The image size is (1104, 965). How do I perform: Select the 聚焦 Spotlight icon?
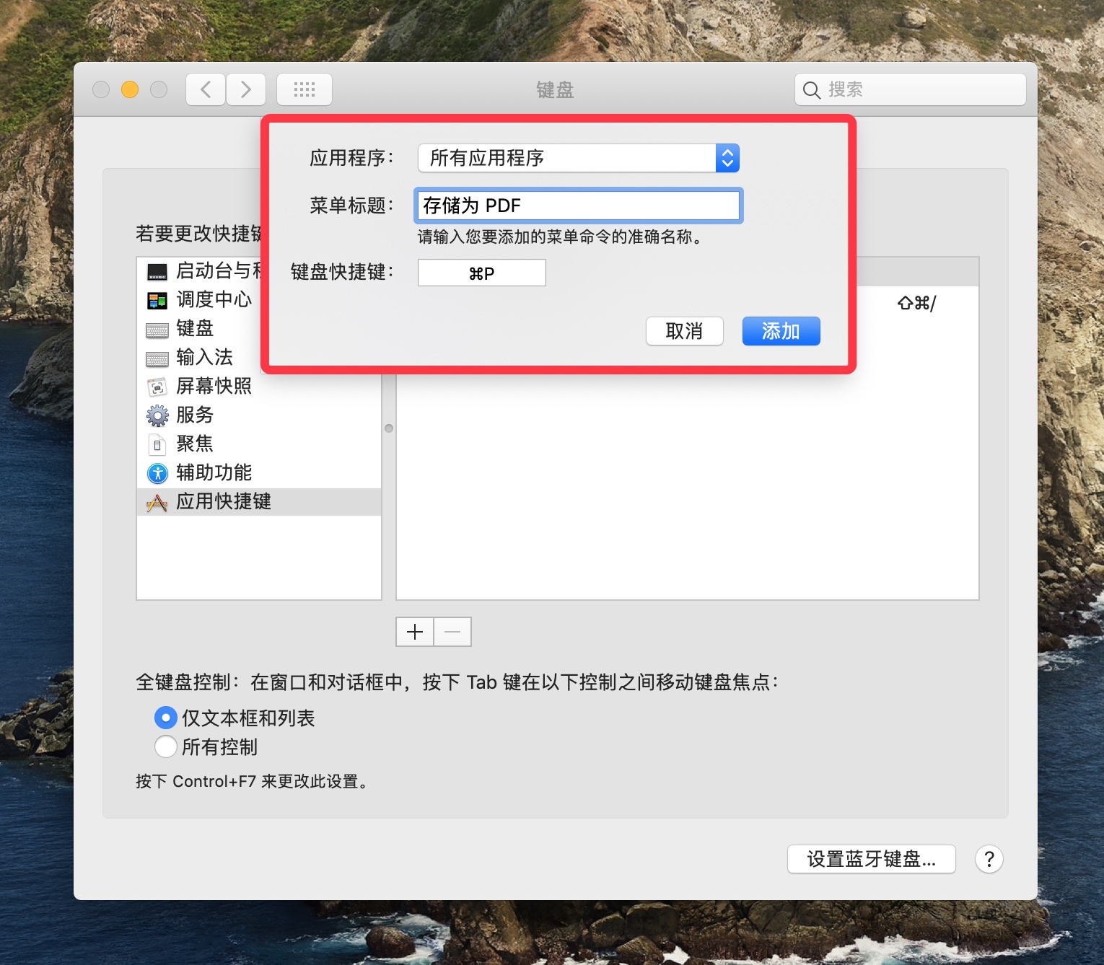tap(157, 444)
